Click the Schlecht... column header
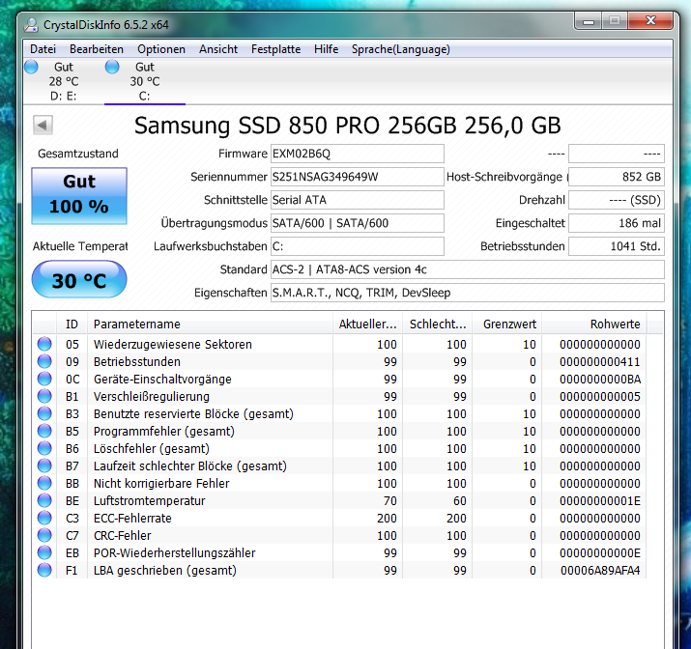The image size is (691, 649). pyautogui.click(x=437, y=324)
